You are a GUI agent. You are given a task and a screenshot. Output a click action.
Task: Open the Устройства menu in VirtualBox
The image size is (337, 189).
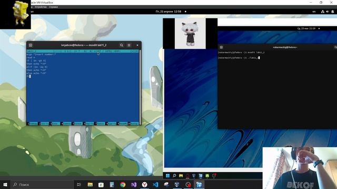(x=41, y=7)
